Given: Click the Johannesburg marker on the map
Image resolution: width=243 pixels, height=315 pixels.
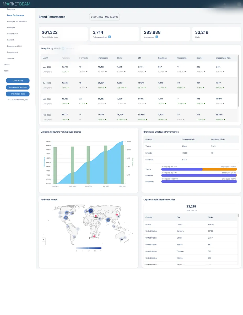Looking at the screenshot, I should pos(94,236).
